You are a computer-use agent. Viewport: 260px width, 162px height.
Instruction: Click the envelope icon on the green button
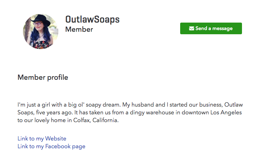(x=191, y=29)
